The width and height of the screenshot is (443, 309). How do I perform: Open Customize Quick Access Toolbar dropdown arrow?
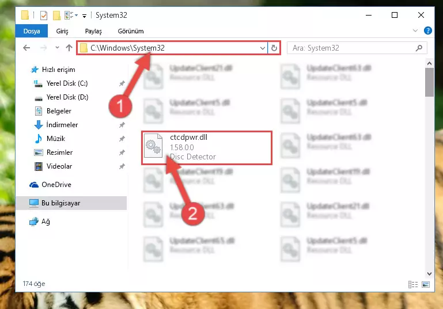coord(84,16)
